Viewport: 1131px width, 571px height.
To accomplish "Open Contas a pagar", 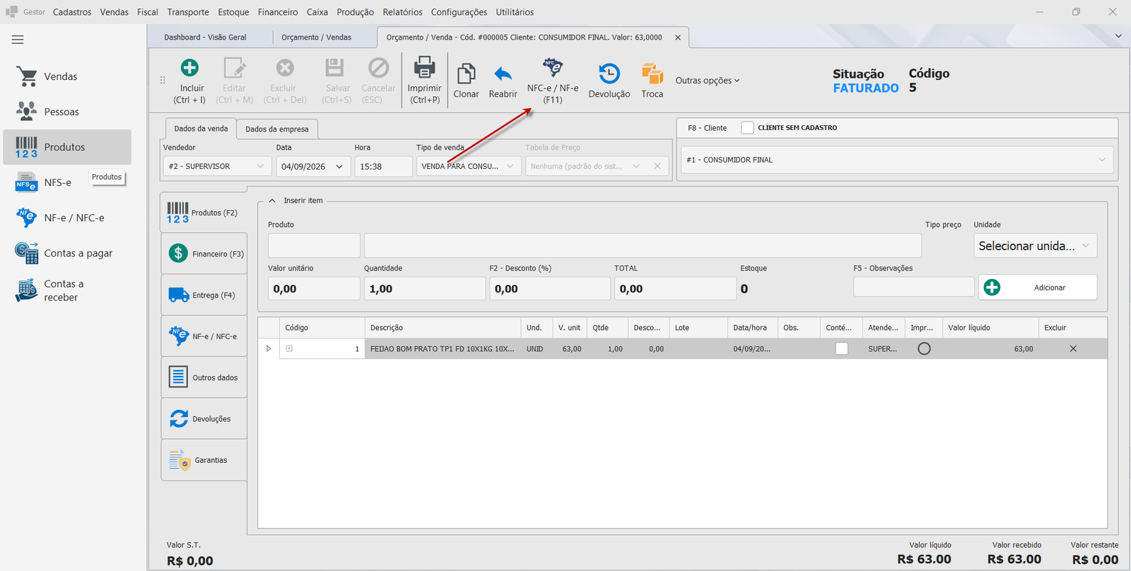I will (67, 253).
